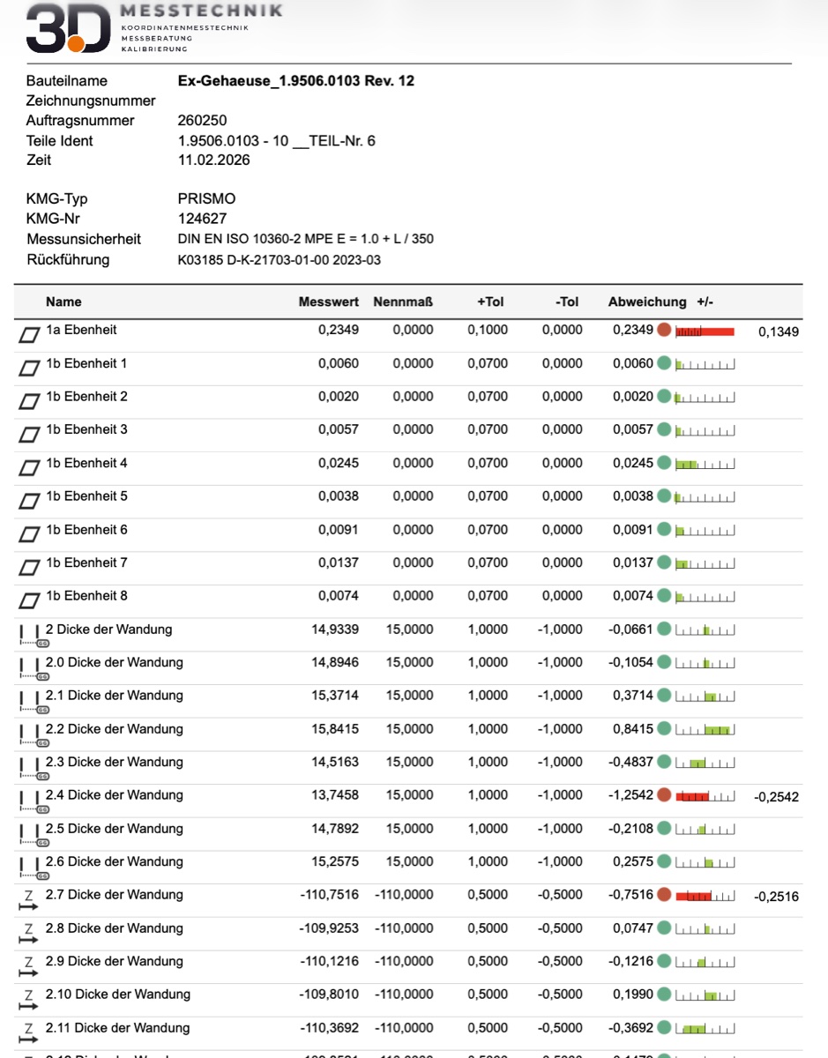Click the Nennmaß column header
Image resolution: width=828 pixels, height=1058 pixels.
(x=403, y=302)
